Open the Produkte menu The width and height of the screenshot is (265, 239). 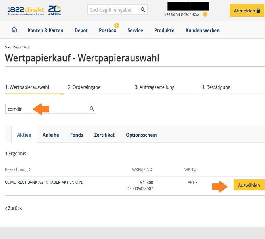[164, 30]
